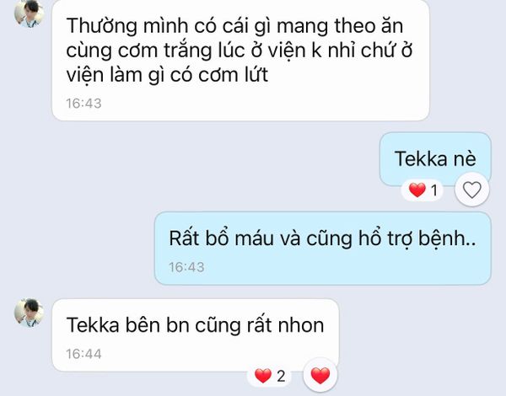506x396 pixels.
Task: Select the 'Tekka bên bn cũng rất nhon' bubble
Action: [196, 335]
